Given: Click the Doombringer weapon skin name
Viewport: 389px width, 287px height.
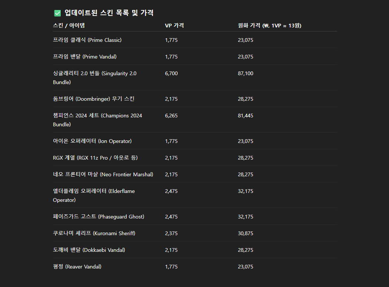Looking at the screenshot, I should (94, 99).
